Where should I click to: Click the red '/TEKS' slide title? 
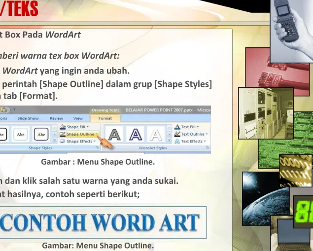pyautogui.click(x=19, y=8)
